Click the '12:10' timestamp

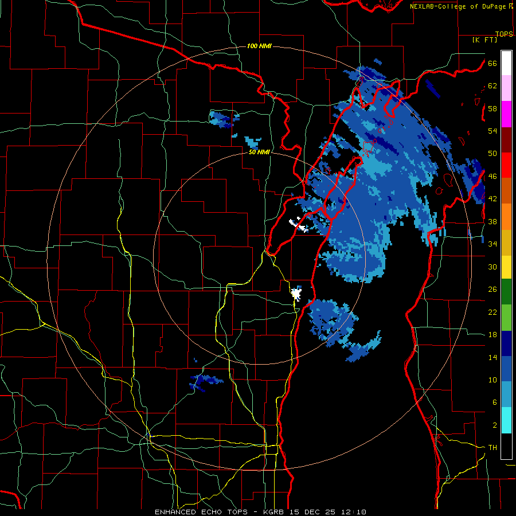pos(353,512)
